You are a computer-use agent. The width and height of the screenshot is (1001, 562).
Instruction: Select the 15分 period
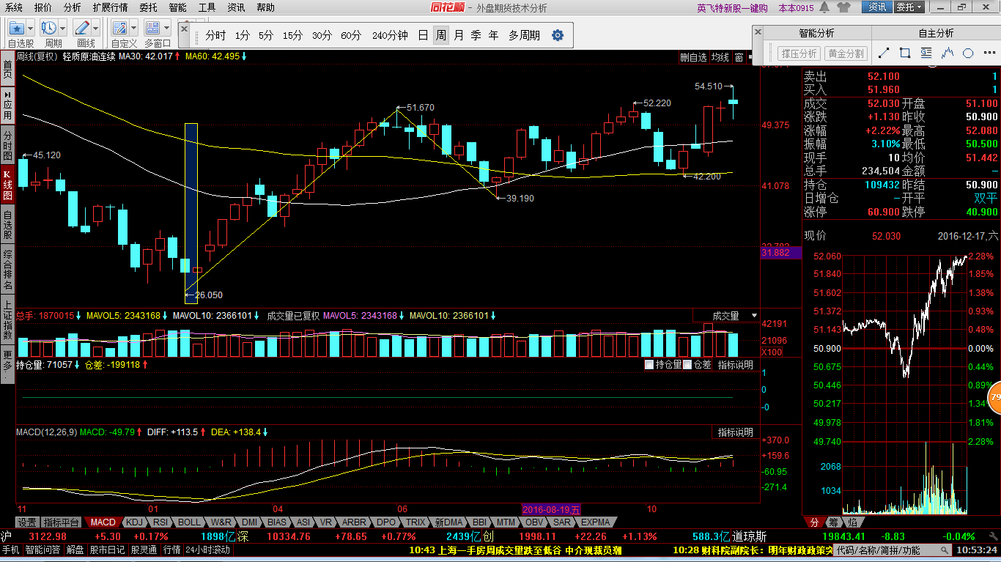click(x=292, y=35)
